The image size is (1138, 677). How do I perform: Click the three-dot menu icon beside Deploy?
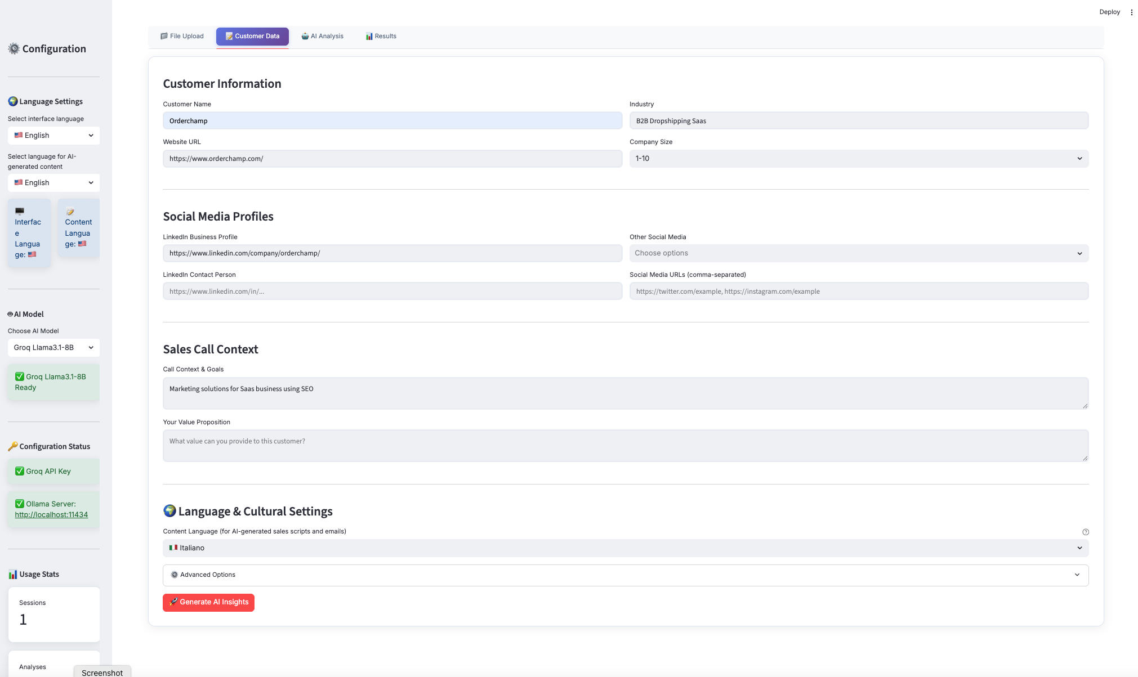tap(1131, 12)
